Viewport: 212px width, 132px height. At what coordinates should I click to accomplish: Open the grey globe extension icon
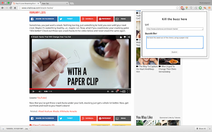click(x=196, y=8)
